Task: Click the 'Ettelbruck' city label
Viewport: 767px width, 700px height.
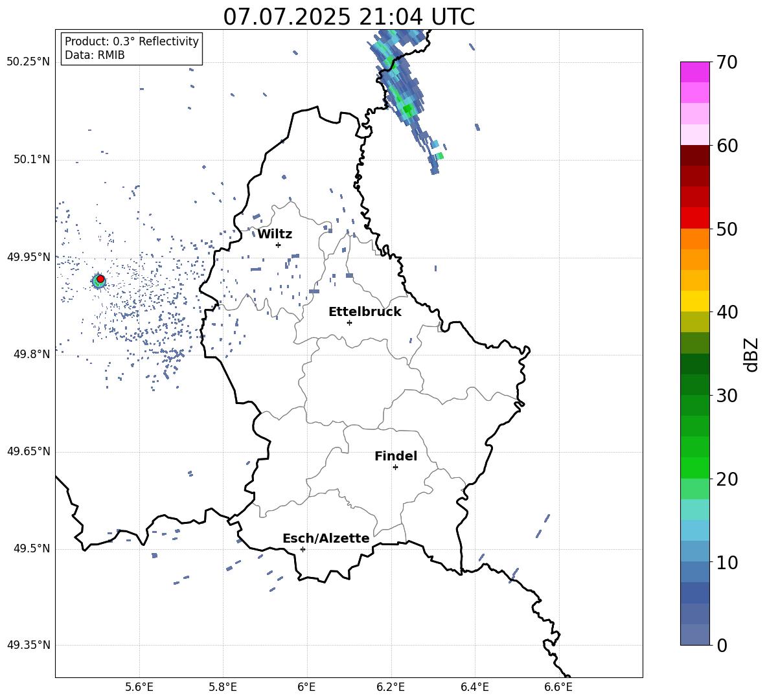Action: point(365,312)
